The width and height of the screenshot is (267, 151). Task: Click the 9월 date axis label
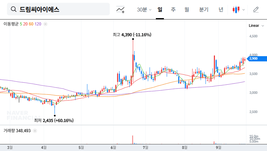[218, 148]
